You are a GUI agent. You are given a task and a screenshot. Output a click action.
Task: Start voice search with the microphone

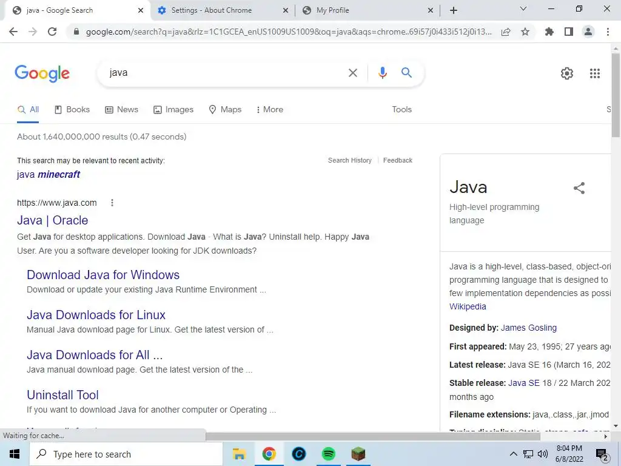[382, 73]
